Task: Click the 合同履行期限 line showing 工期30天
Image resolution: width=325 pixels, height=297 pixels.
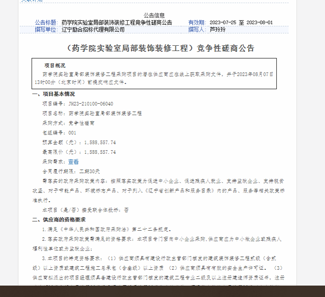Action: tap(71, 171)
